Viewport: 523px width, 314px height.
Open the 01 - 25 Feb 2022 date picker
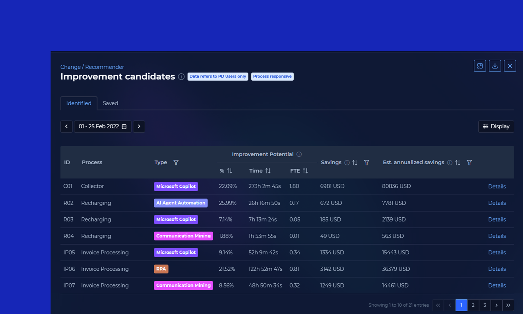[x=103, y=126]
